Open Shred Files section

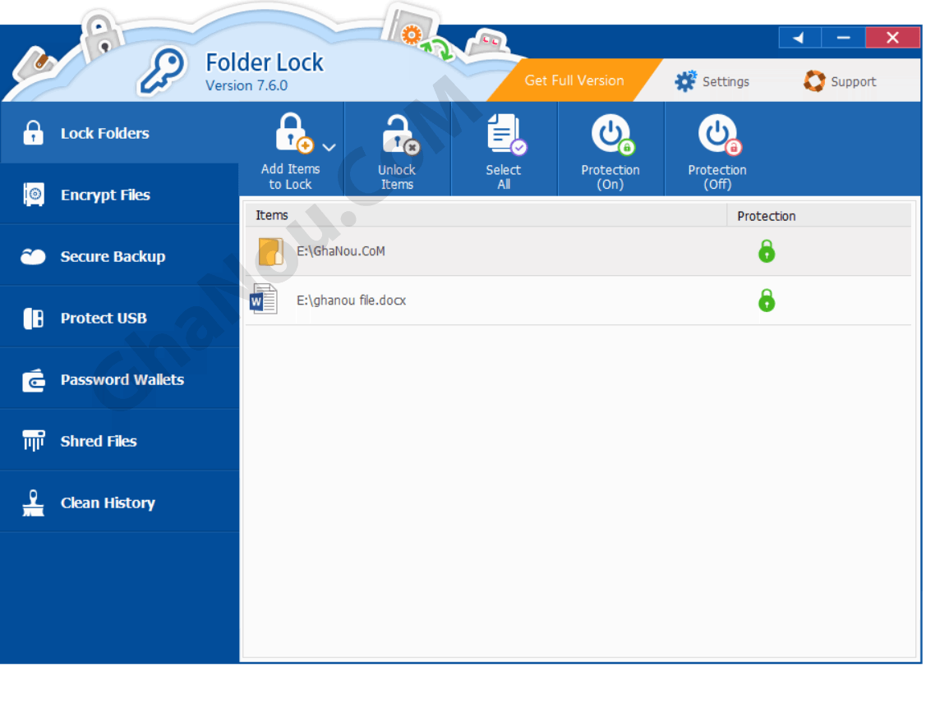click(120, 442)
